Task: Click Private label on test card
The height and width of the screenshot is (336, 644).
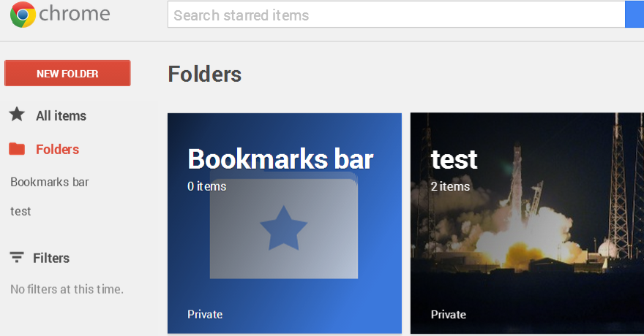Action: coord(449,314)
